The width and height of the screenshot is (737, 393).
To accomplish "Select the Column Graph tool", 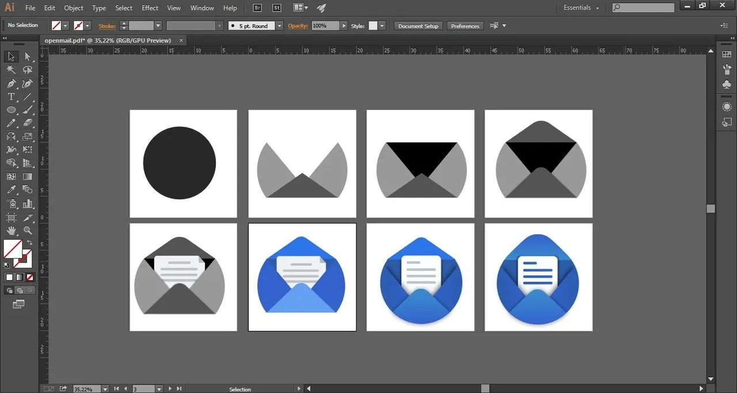I will pos(27,203).
